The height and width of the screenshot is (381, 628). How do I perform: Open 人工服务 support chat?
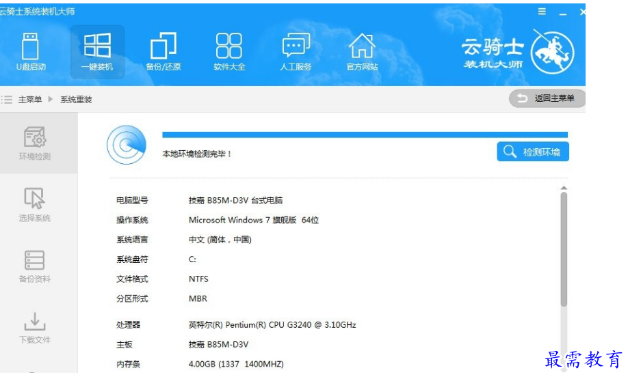pyautogui.click(x=296, y=52)
